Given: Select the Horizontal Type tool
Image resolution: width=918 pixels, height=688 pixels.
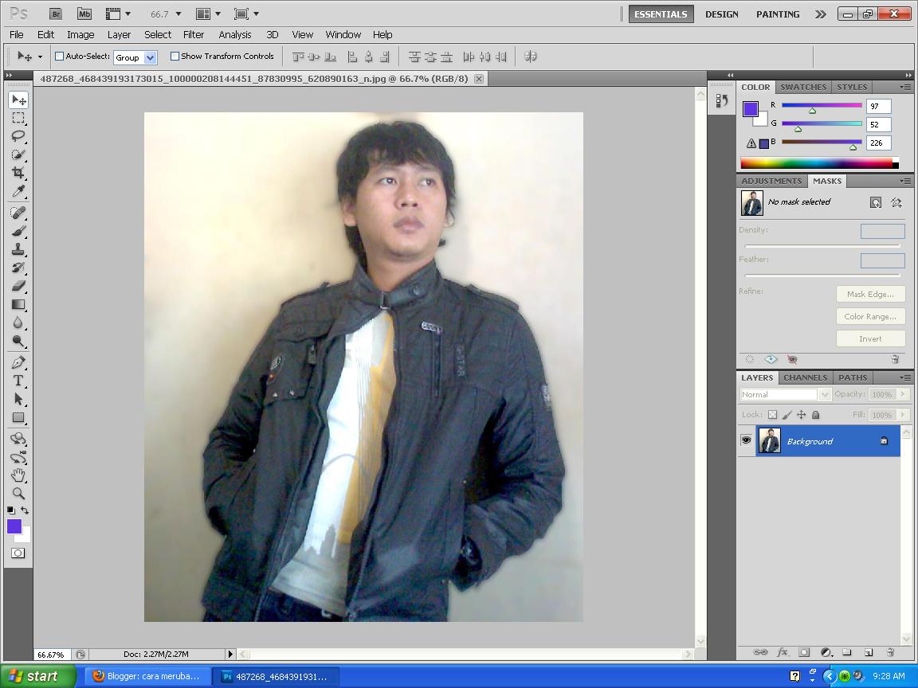Looking at the screenshot, I should tap(18, 381).
